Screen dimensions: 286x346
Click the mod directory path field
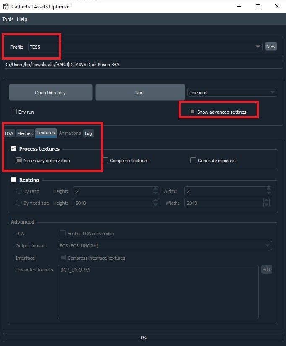point(143,65)
